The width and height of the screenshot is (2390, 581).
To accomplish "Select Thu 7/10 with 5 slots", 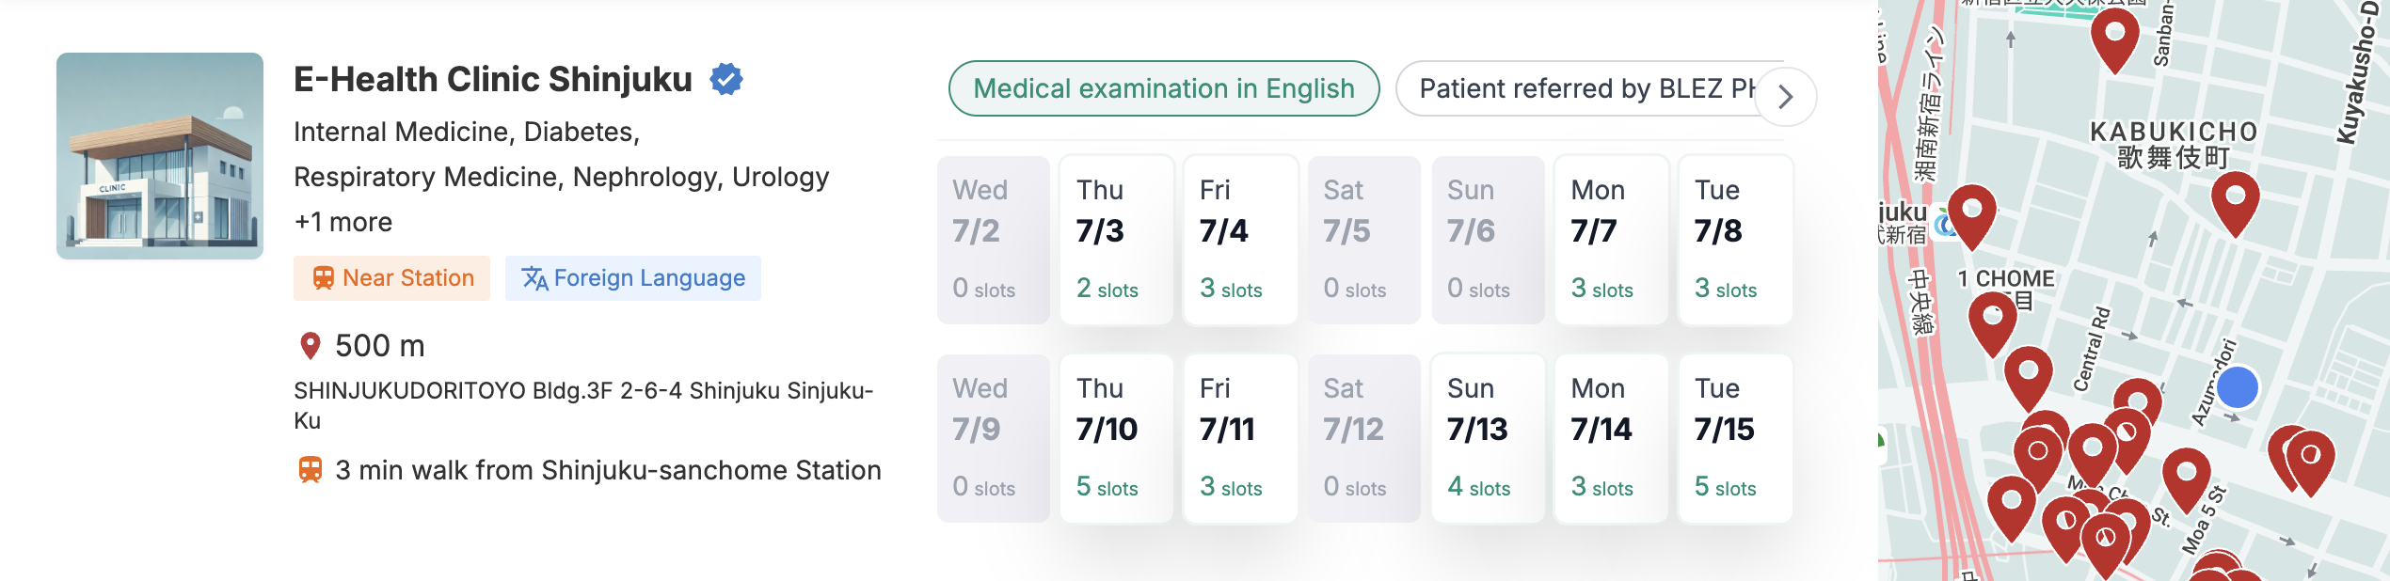I will pos(1116,439).
